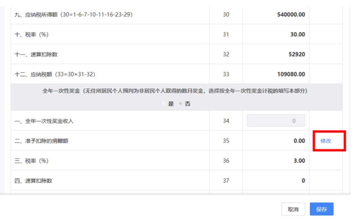The width and height of the screenshot is (354, 219).
Task: Click the 十、税率(%) row label
Action: pyautogui.click(x=31, y=34)
